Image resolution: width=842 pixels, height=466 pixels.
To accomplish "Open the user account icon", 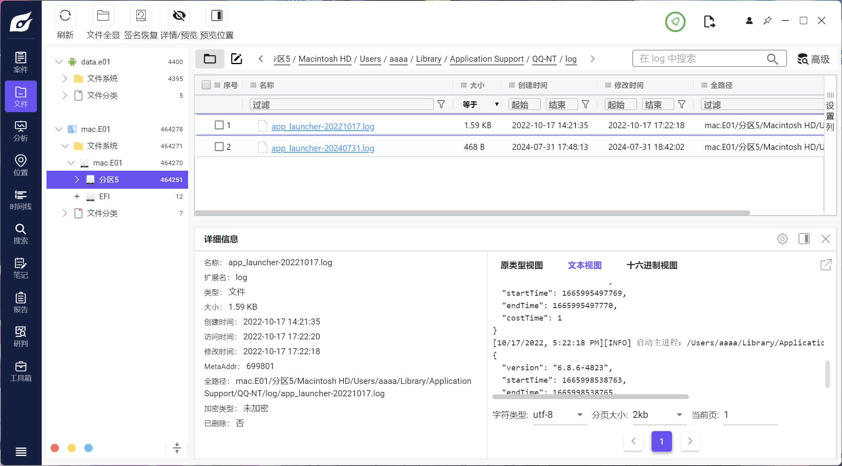I will 749,20.
